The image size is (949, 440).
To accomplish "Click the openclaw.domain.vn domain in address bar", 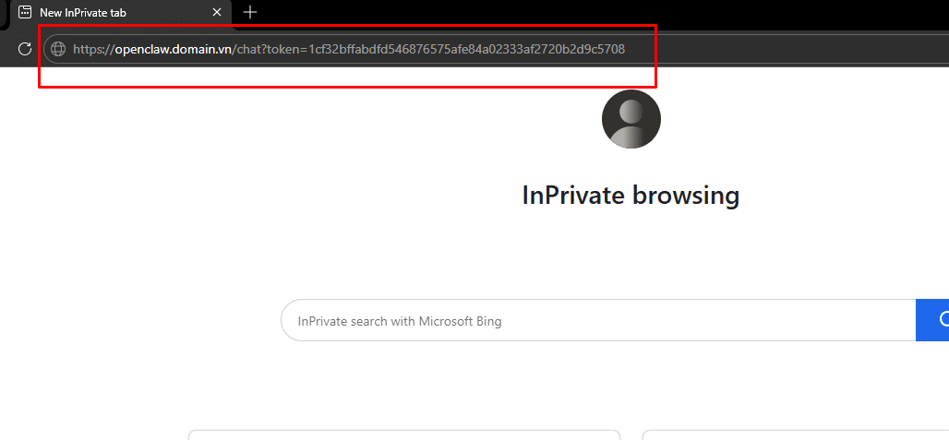I will tap(174, 49).
